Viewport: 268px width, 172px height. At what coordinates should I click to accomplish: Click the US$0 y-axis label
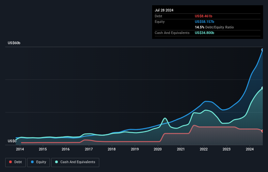[x=12, y=141]
